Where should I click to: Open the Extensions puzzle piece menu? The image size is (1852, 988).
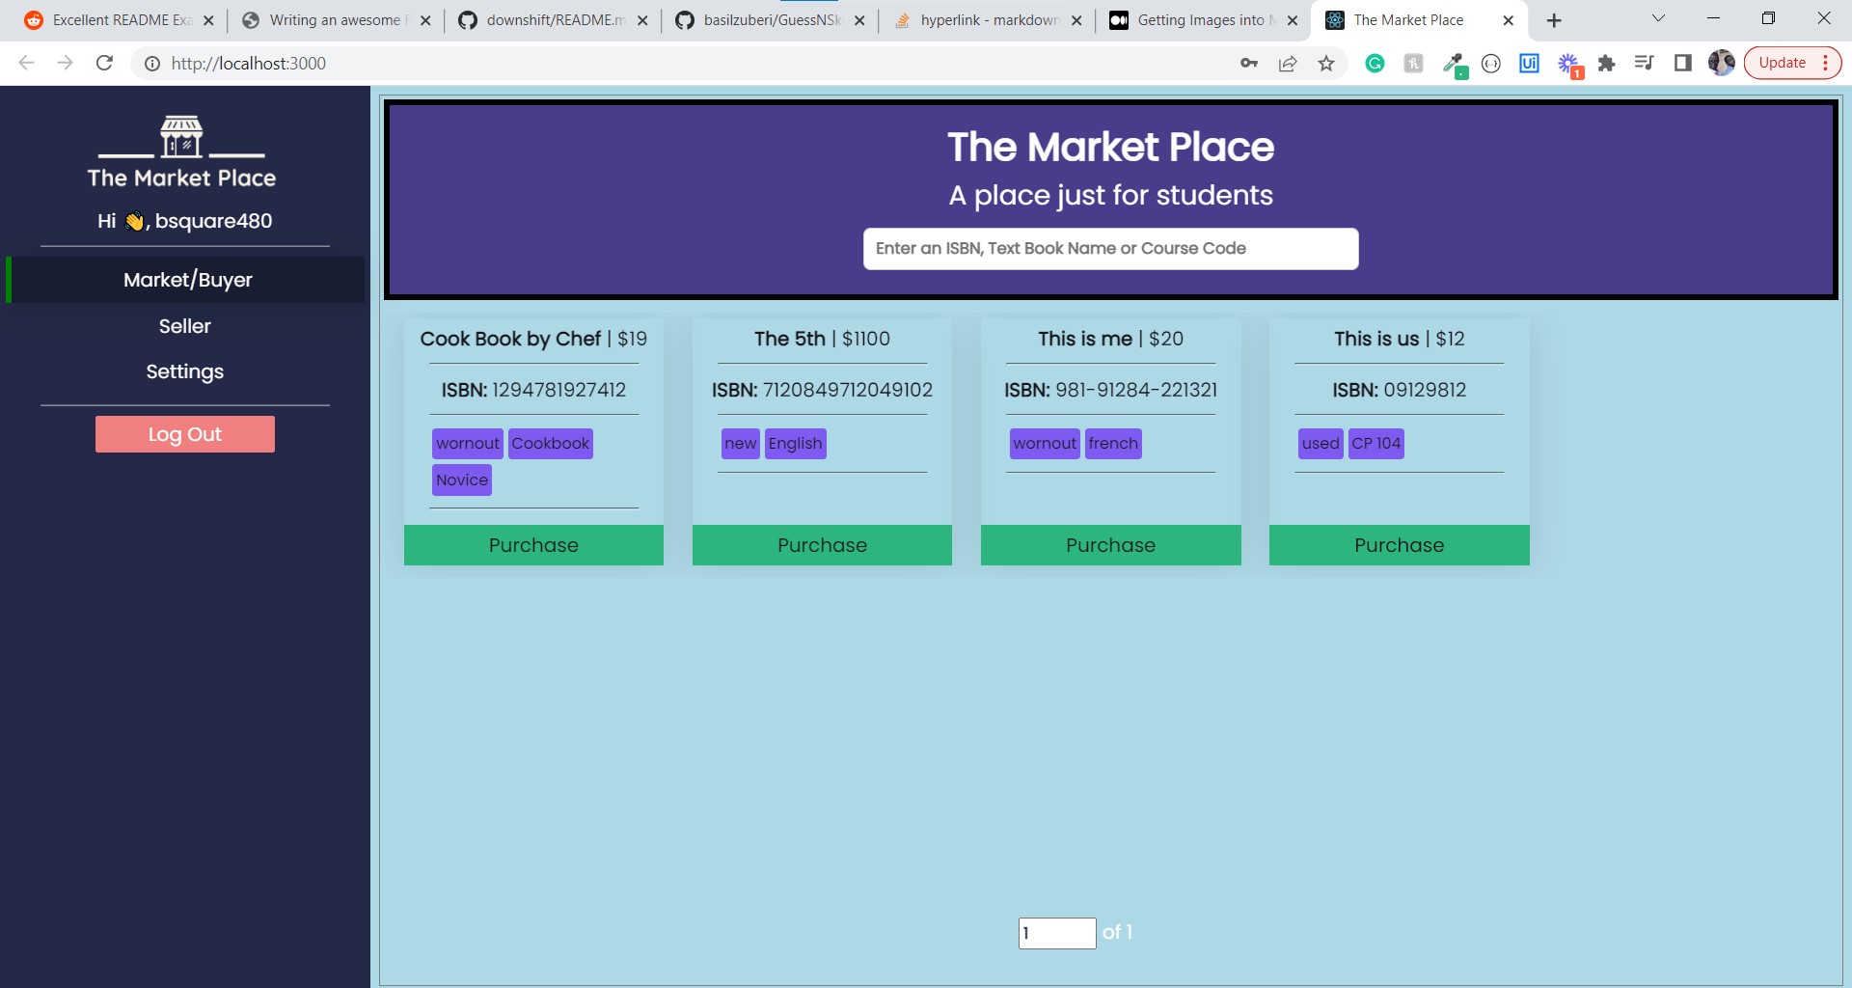click(1606, 63)
